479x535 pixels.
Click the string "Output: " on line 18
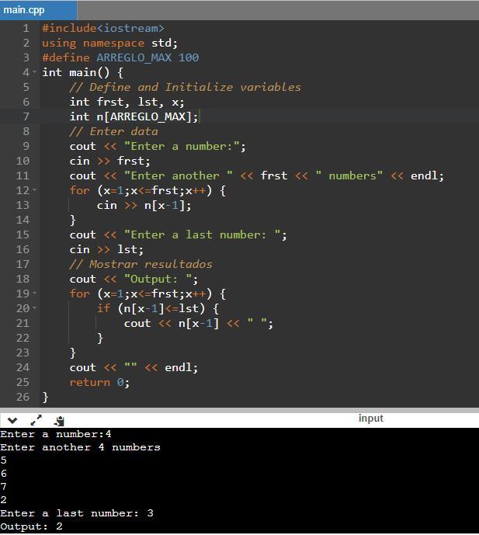(158, 279)
